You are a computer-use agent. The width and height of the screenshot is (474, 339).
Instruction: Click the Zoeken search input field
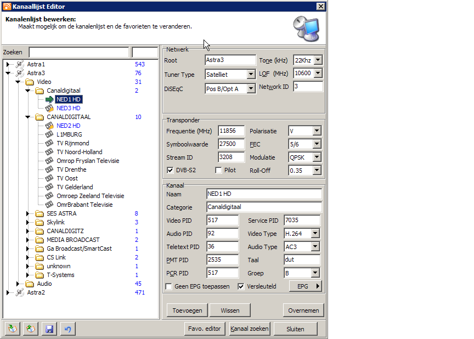pos(78,52)
